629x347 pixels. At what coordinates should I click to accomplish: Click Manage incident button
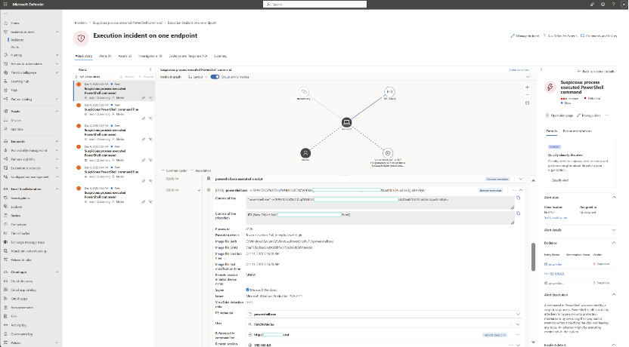pyautogui.click(x=525, y=36)
